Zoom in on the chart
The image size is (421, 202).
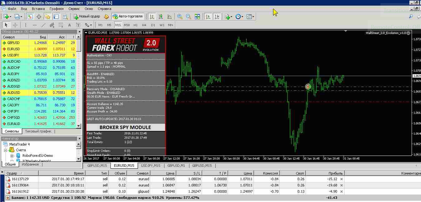180,17
